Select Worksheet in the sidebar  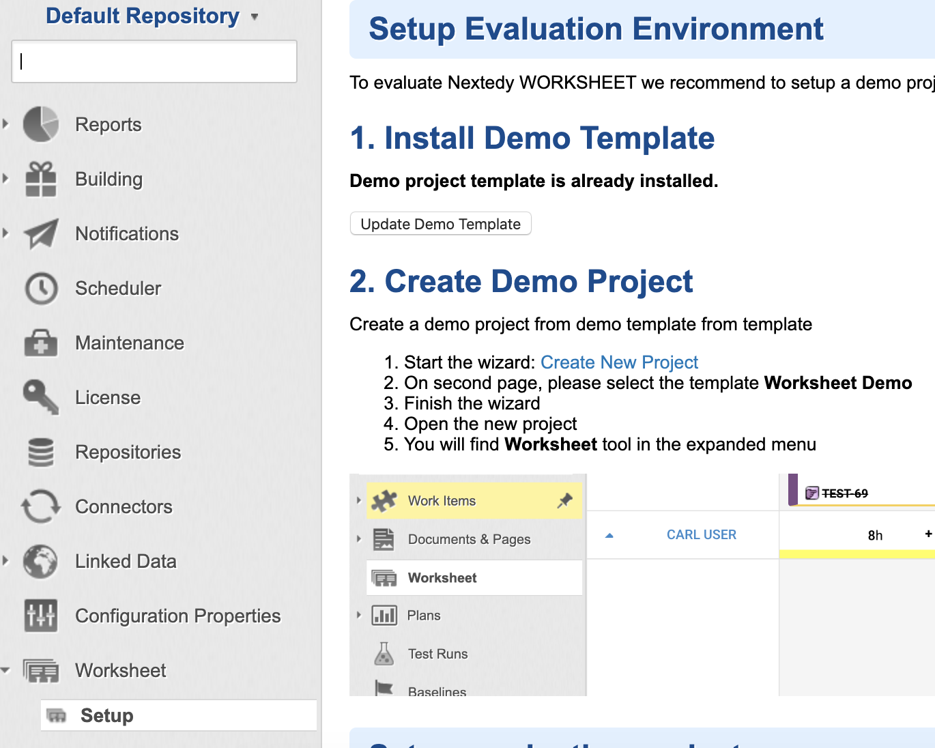pos(121,670)
